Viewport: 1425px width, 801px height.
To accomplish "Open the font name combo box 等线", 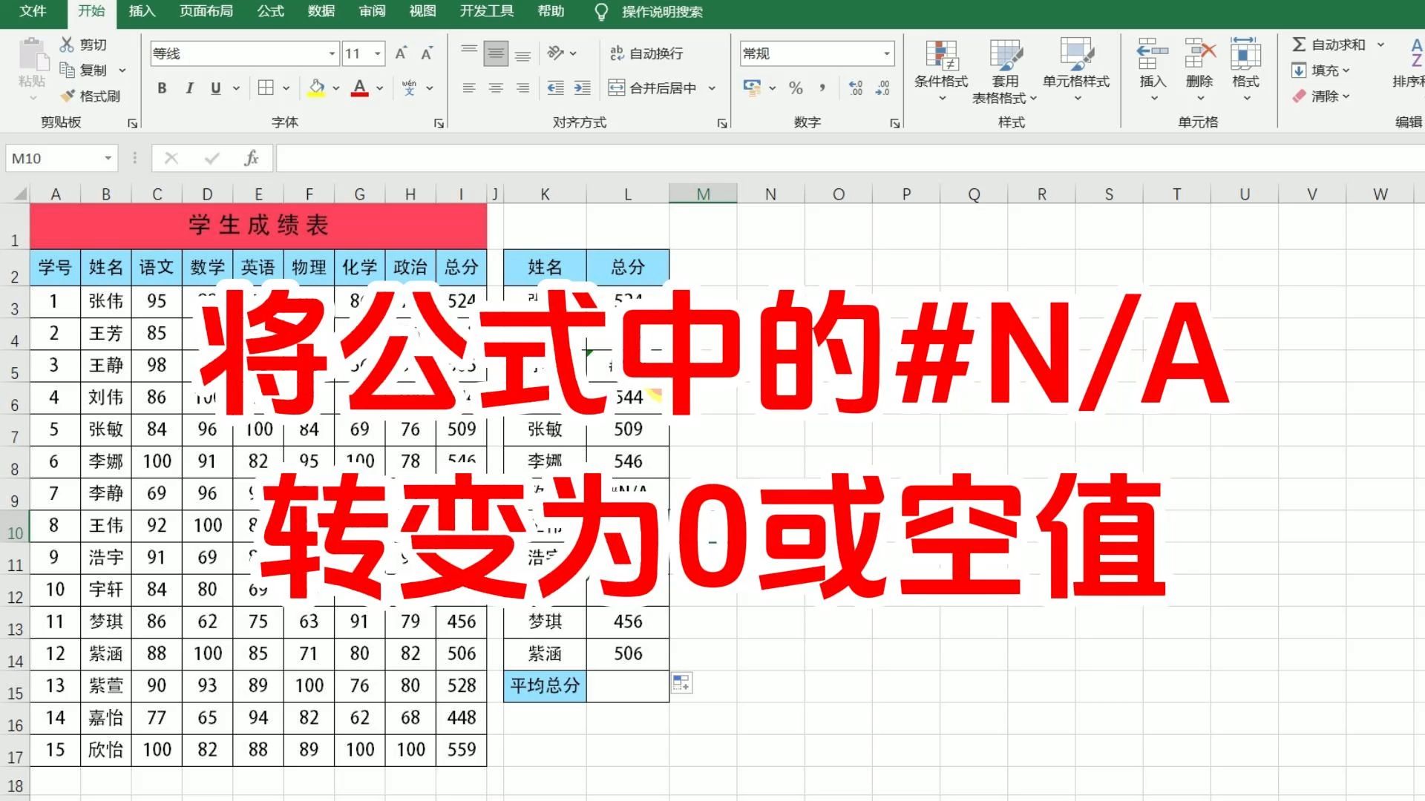I will point(244,53).
